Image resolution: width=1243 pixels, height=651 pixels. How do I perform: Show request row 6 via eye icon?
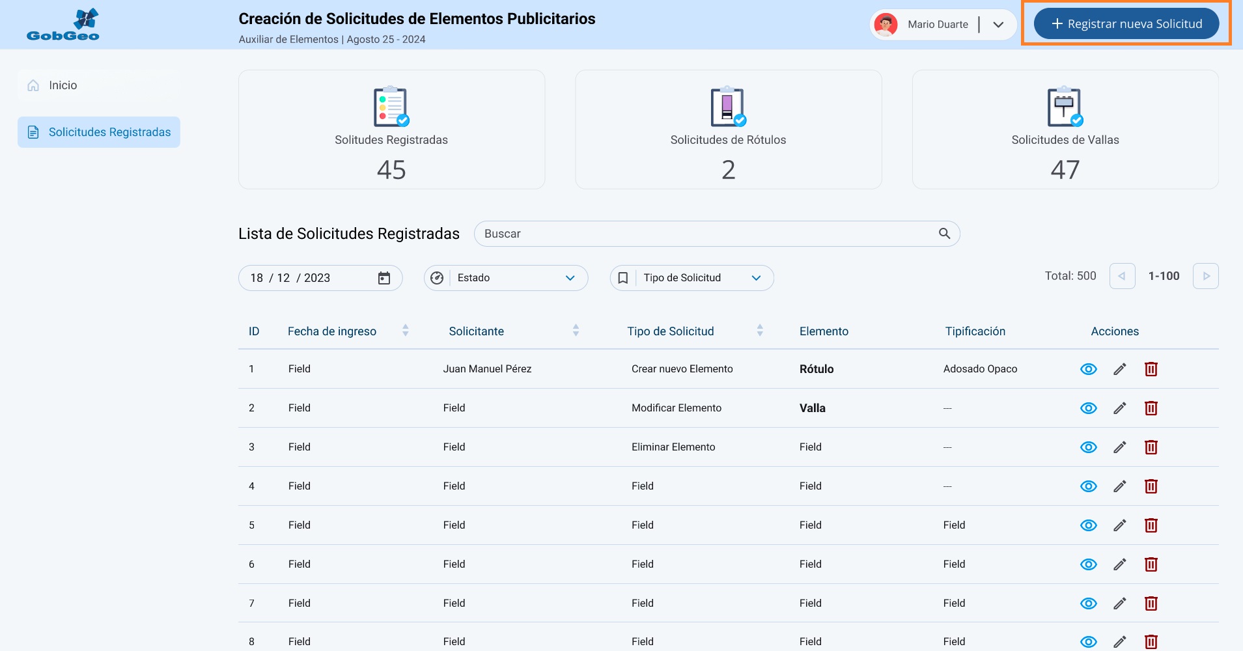[1088, 564]
